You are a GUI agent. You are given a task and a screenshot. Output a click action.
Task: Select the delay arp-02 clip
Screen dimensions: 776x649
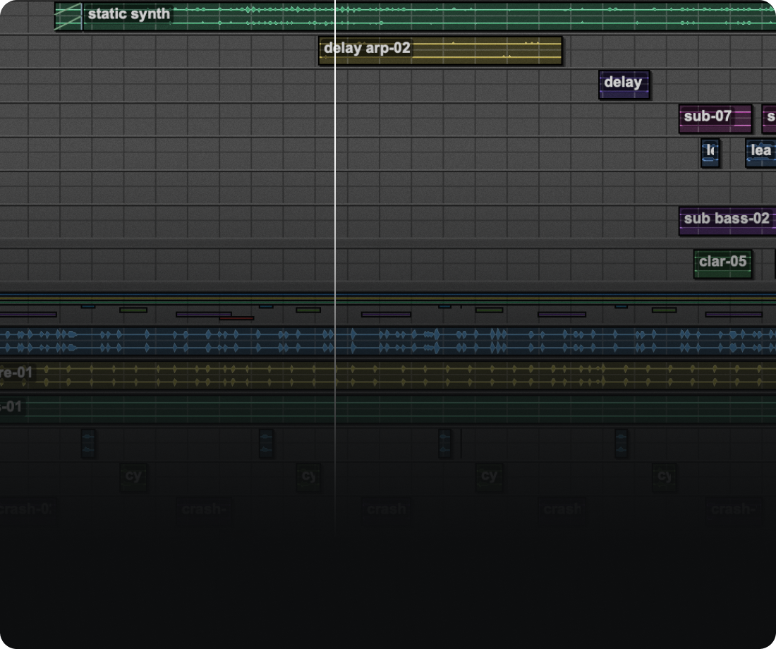440,51
